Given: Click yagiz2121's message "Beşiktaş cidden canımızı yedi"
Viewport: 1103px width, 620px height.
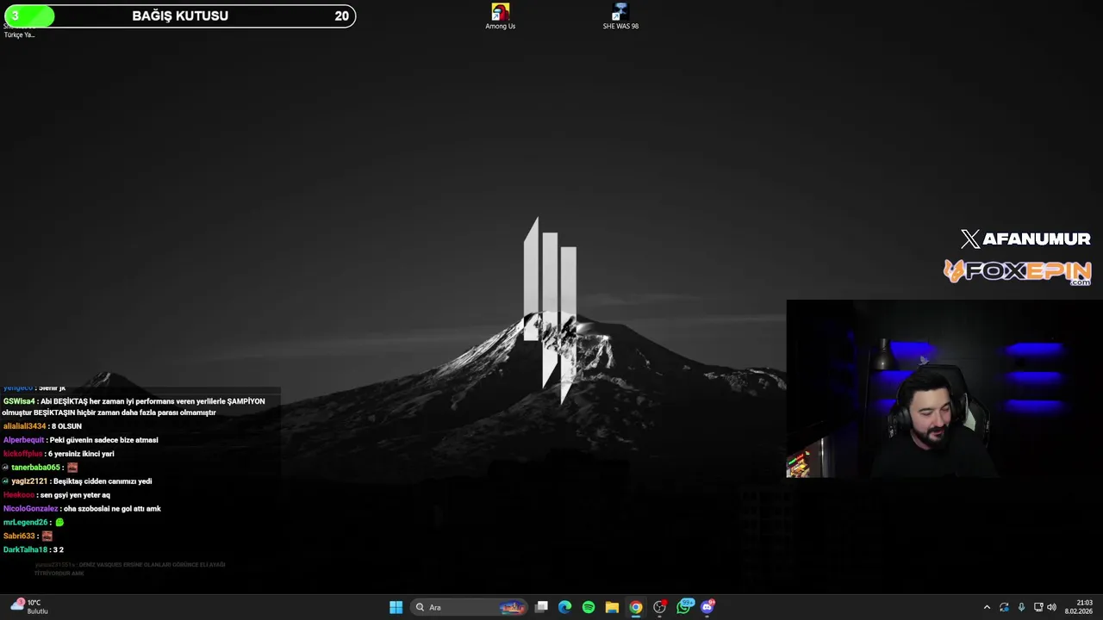Looking at the screenshot, I should click(103, 481).
